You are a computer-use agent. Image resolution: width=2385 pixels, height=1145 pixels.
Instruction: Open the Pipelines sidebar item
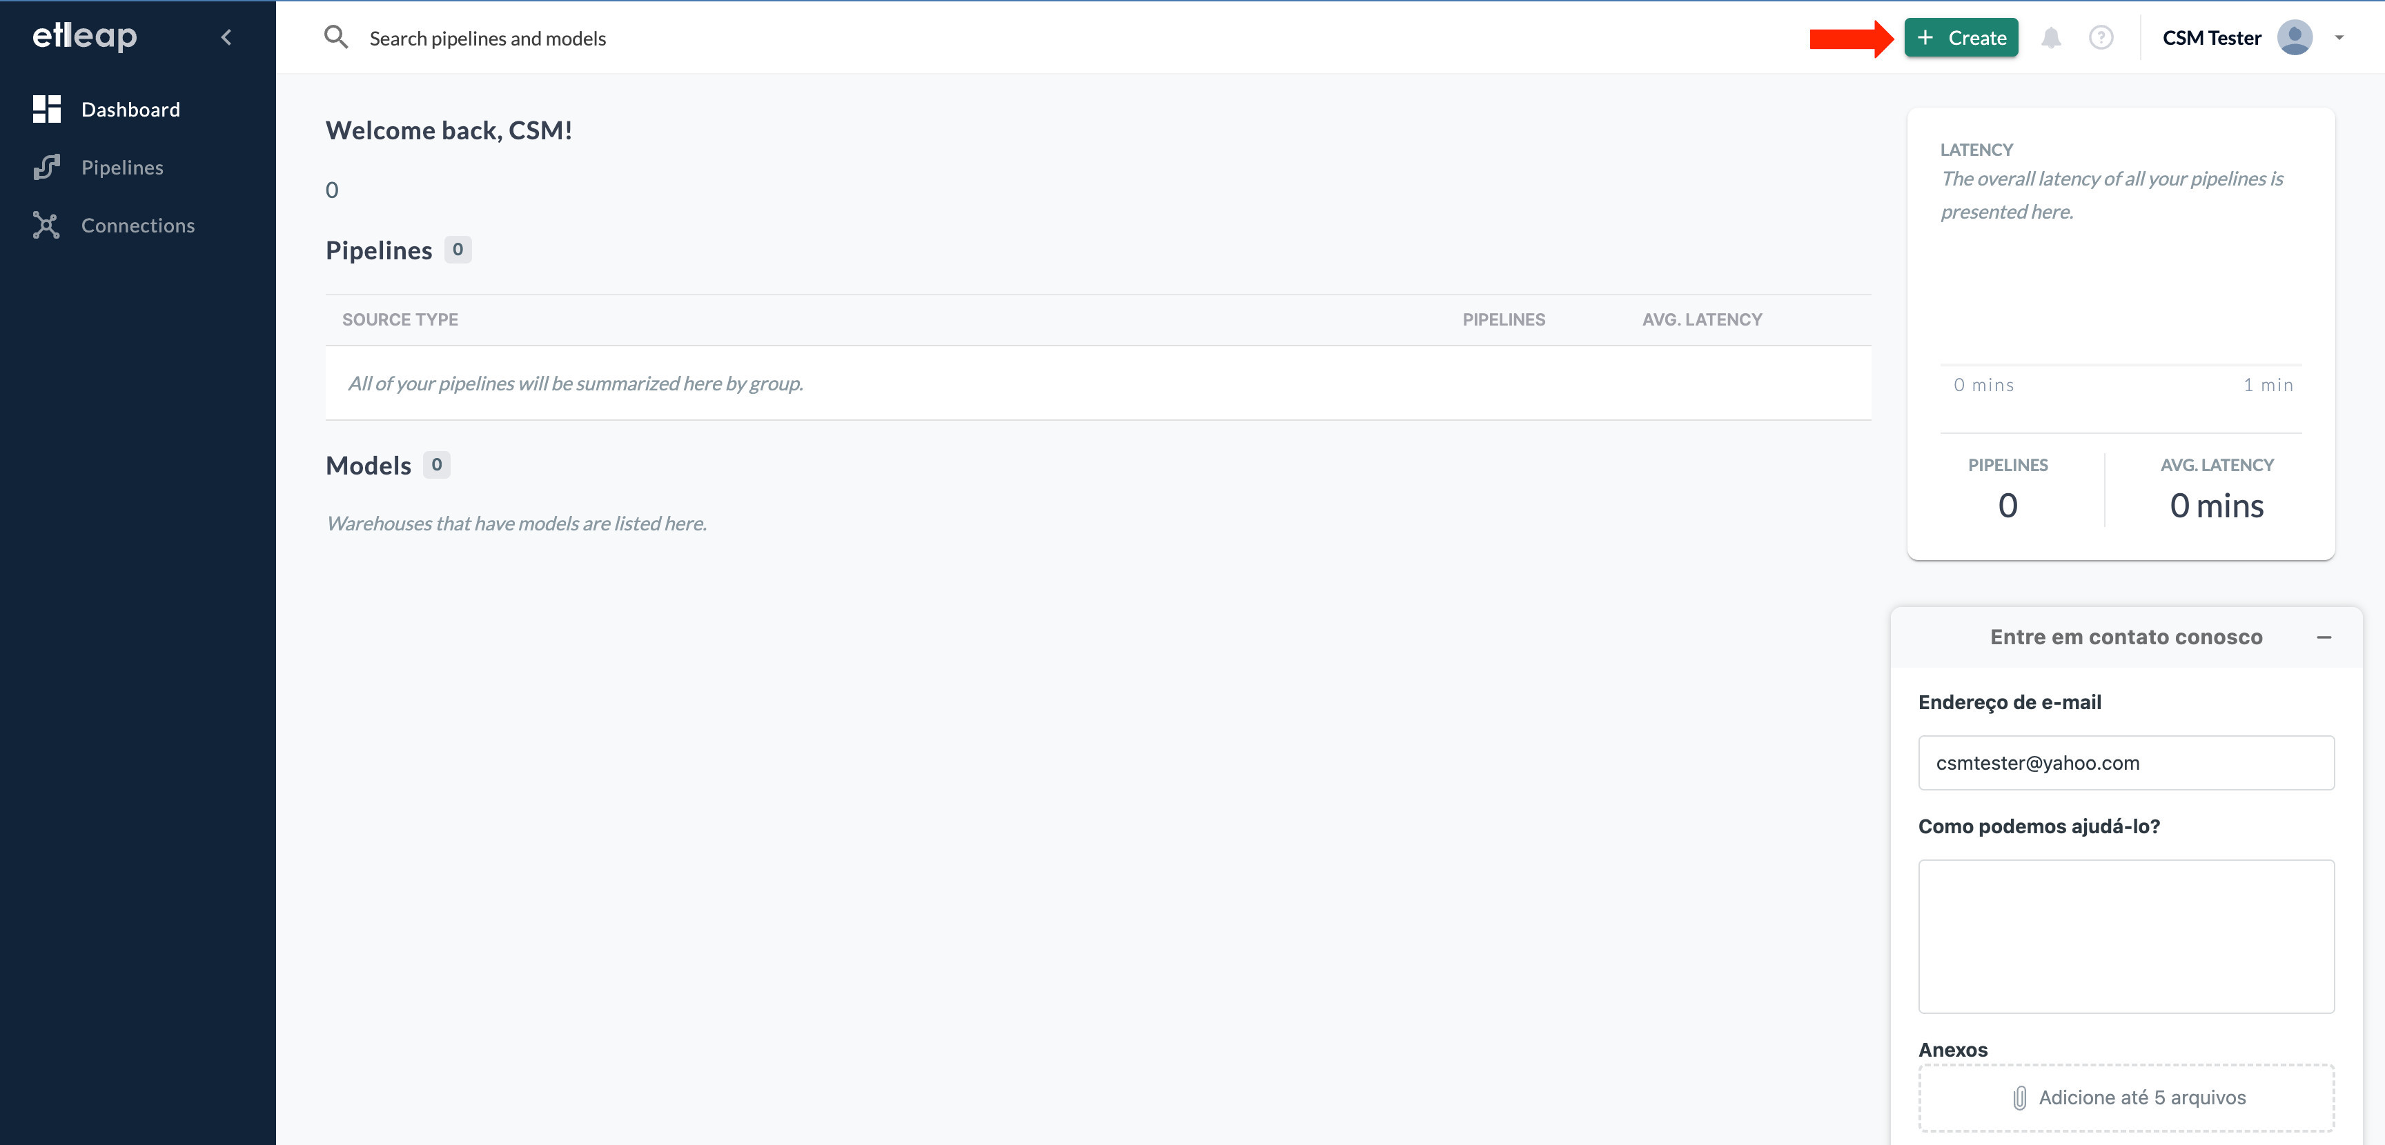[x=121, y=168]
